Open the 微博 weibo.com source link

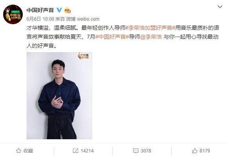click(x=83, y=19)
